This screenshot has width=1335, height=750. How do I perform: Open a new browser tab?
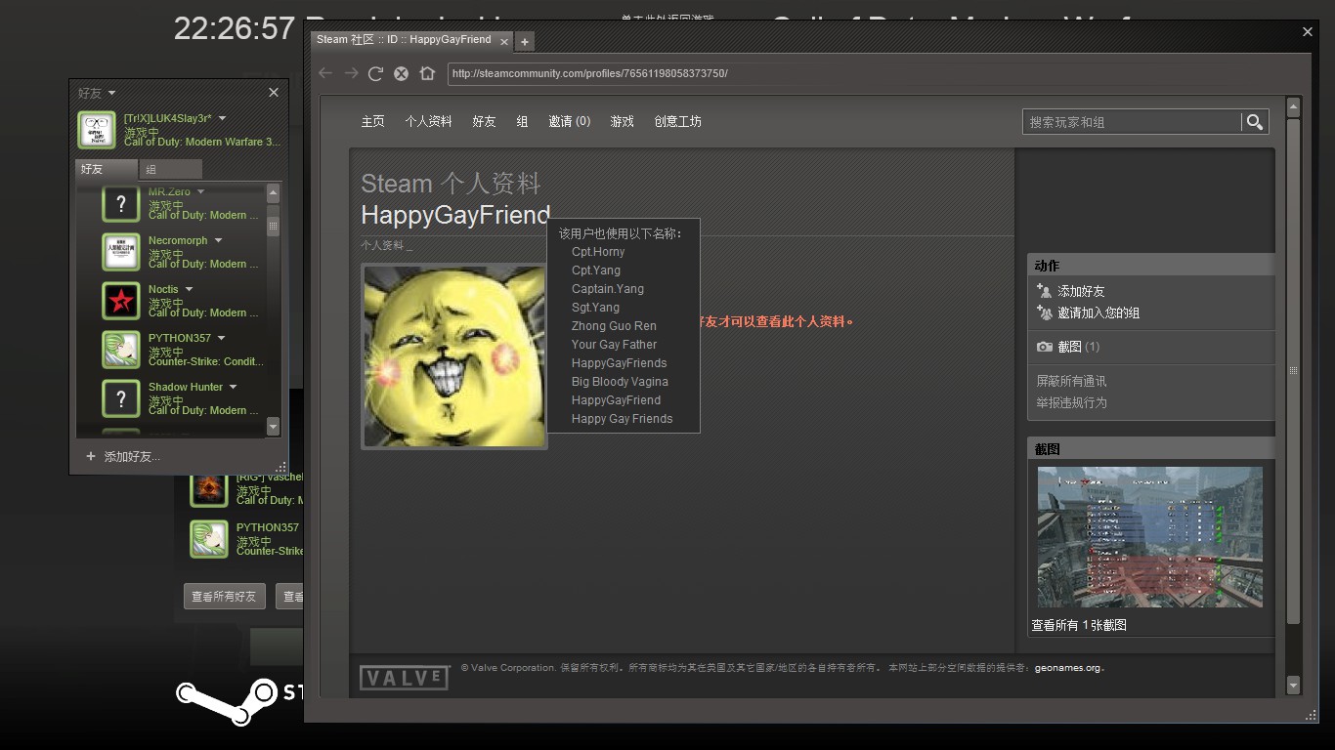click(x=525, y=41)
